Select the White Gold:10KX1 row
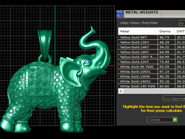The width and height of the screenshot is (185, 139). [x=151, y=71]
